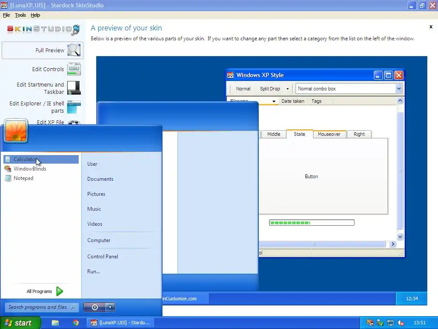Click the Edit Startmenu and Taskbar icon

pyautogui.click(x=74, y=88)
